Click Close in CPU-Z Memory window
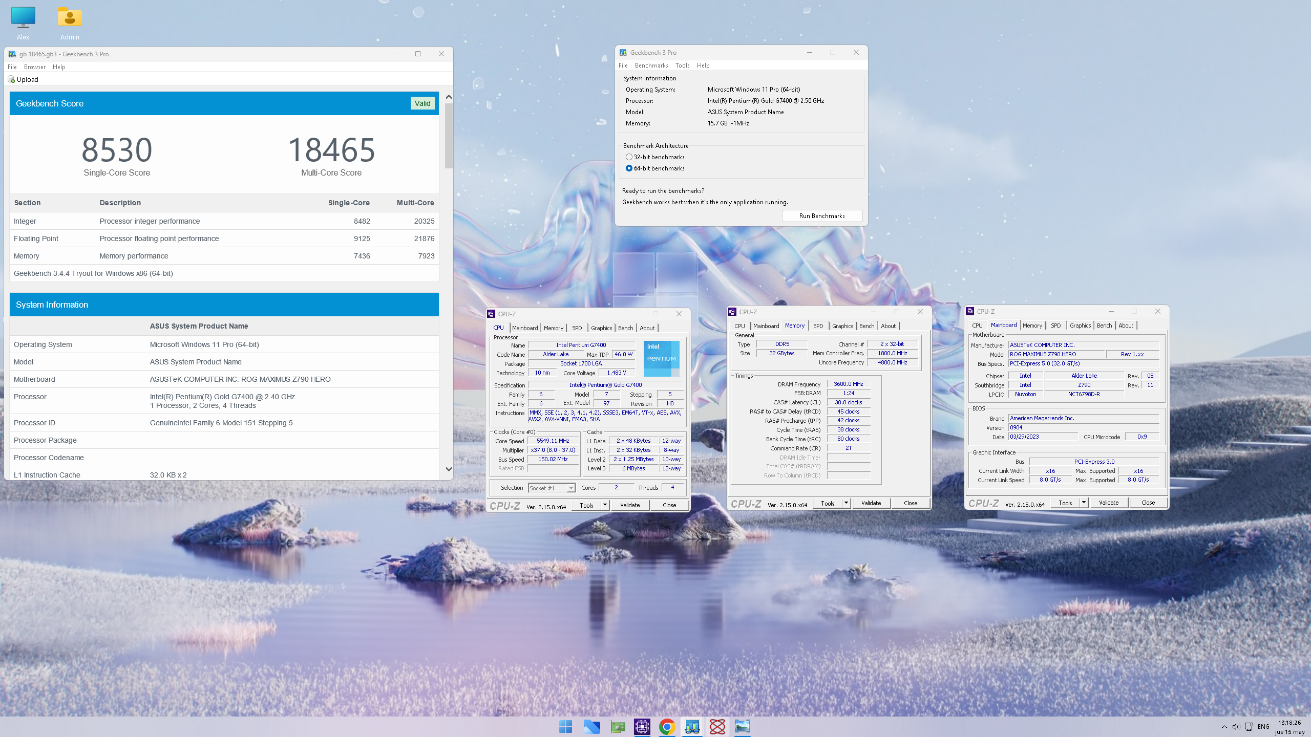 [911, 503]
